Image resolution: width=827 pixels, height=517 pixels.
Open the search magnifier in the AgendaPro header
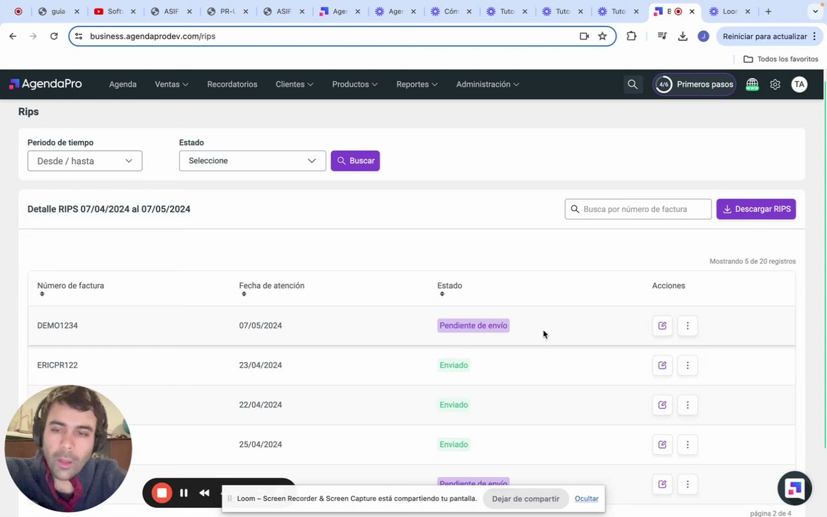click(x=633, y=84)
